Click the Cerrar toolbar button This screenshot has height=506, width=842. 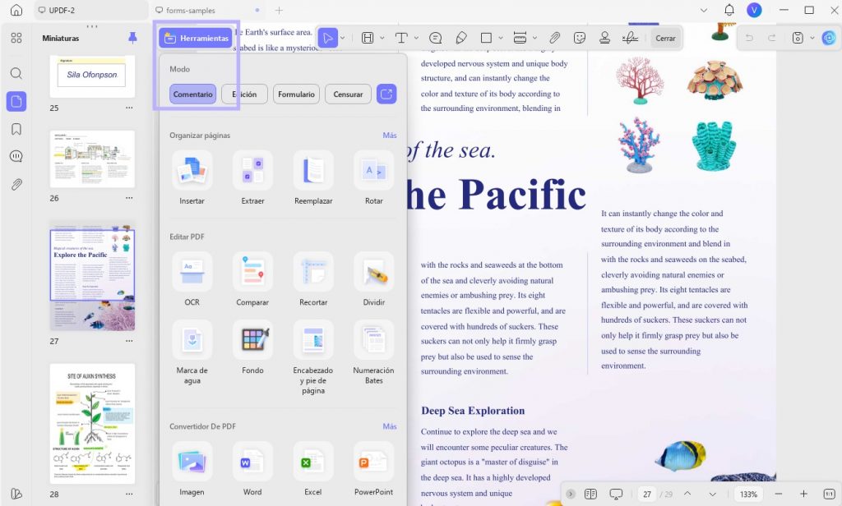click(665, 38)
